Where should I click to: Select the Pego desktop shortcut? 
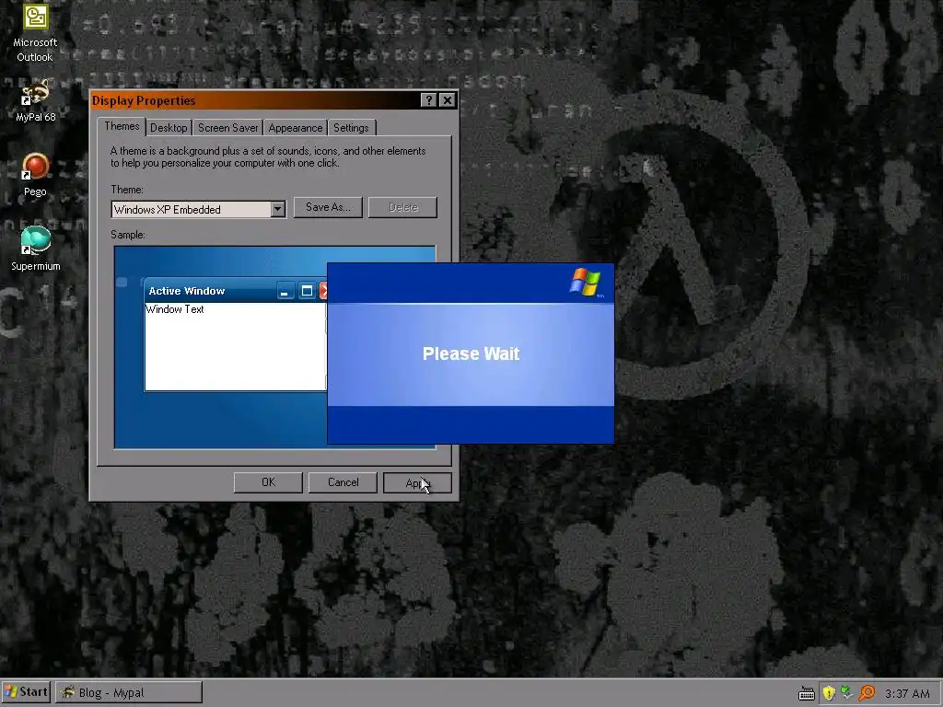35,174
